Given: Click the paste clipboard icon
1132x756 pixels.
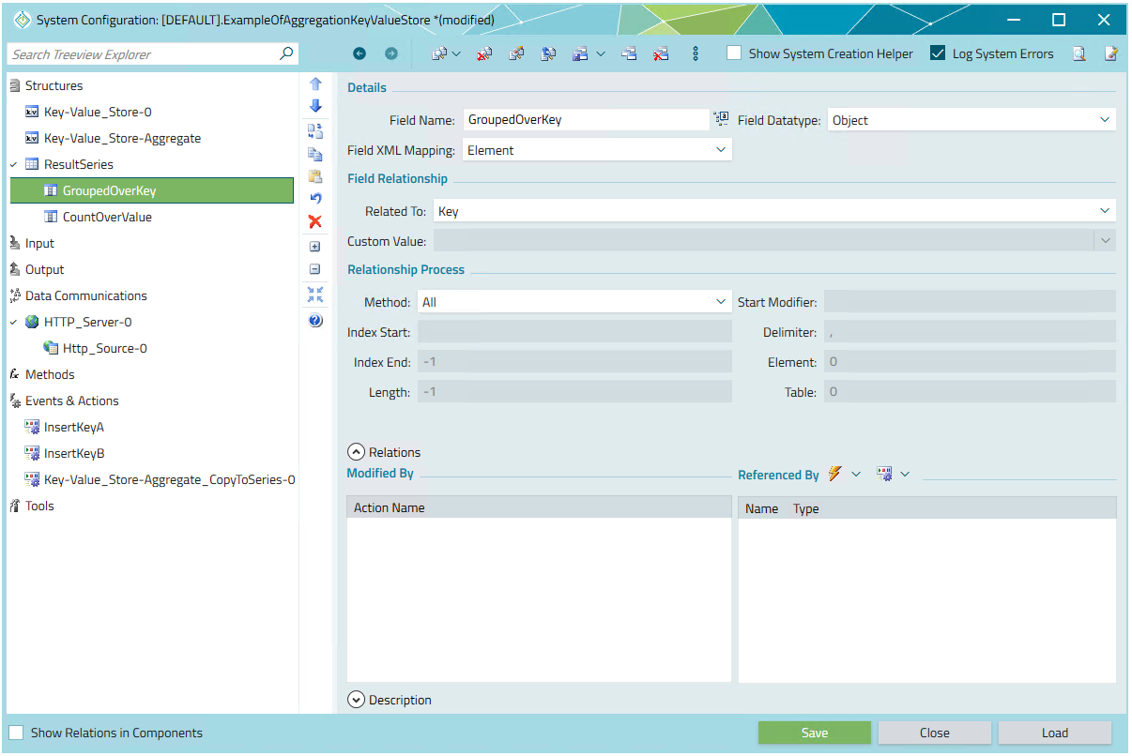Looking at the screenshot, I should point(315,175).
